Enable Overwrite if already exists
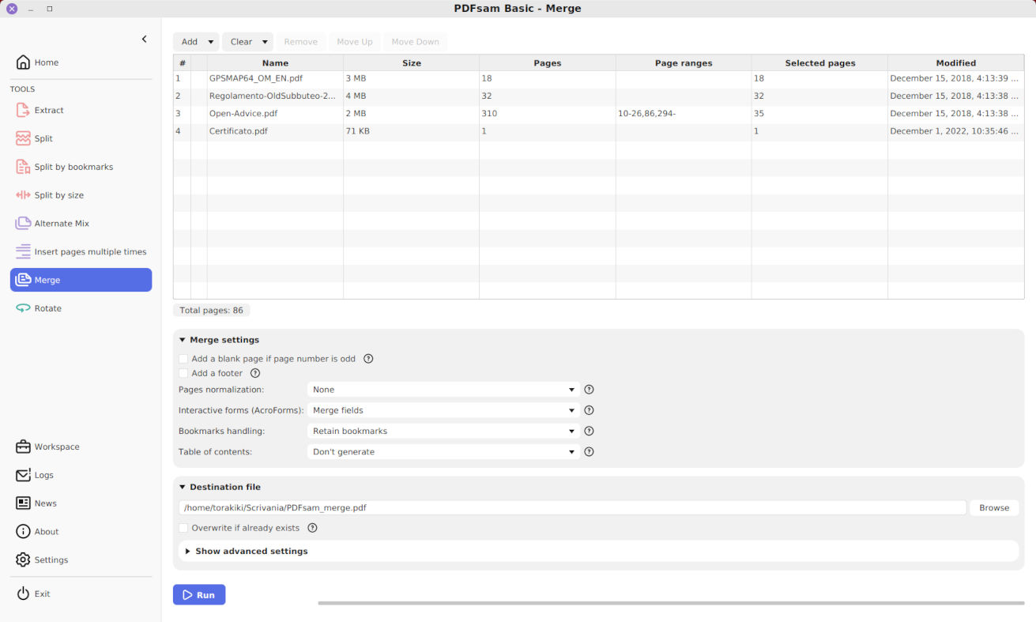 tap(183, 527)
